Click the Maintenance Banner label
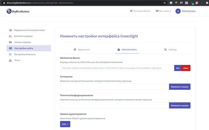The height and width of the screenshot is (130, 209). click(70, 58)
